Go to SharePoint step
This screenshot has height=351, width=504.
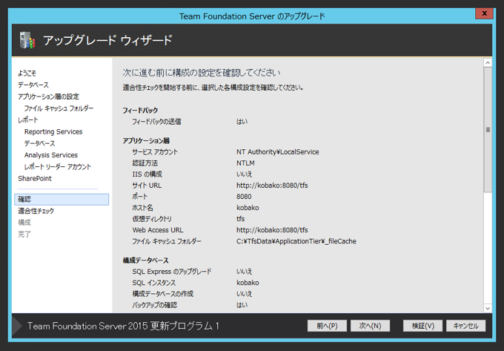[35, 179]
